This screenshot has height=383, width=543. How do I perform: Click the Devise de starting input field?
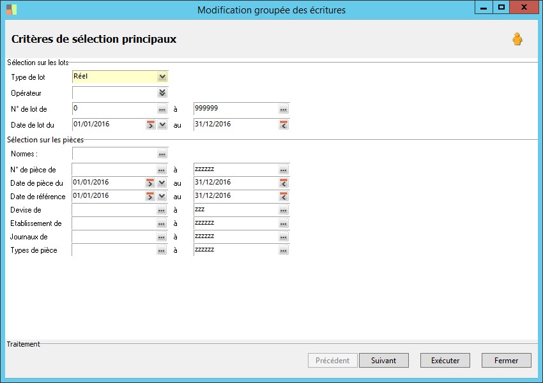coord(114,210)
